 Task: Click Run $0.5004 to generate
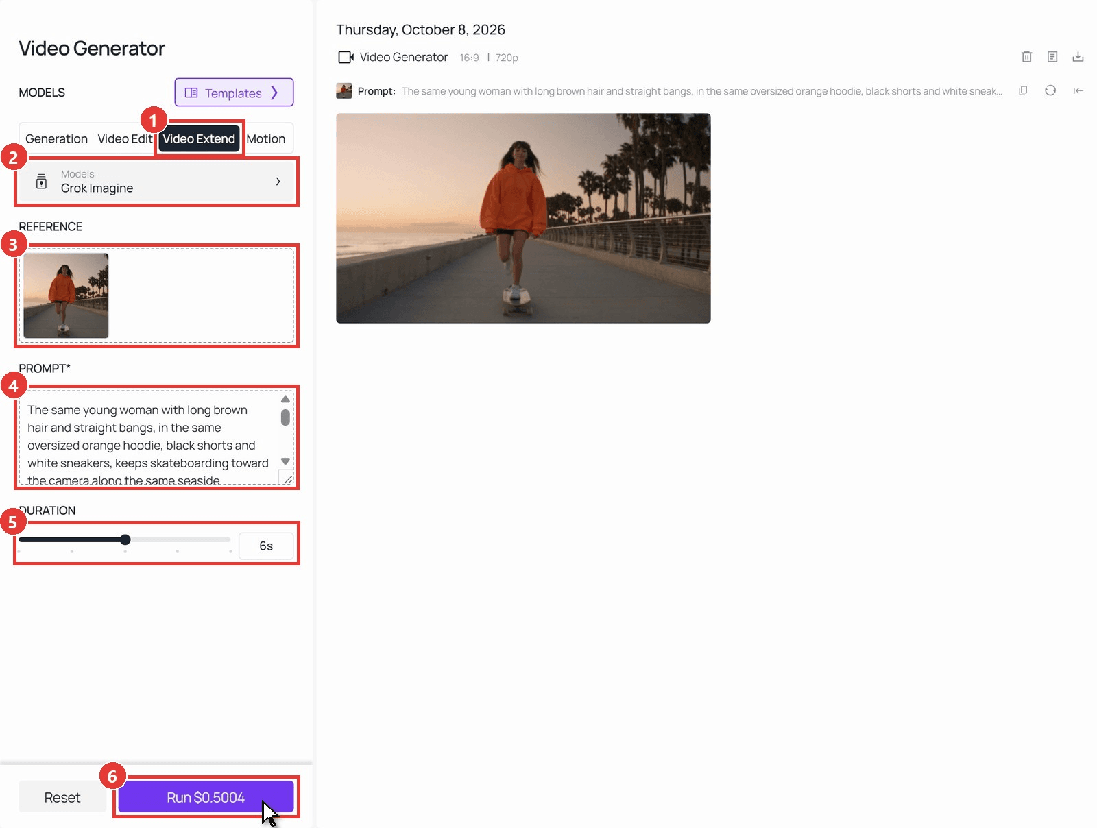click(x=206, y=797)
